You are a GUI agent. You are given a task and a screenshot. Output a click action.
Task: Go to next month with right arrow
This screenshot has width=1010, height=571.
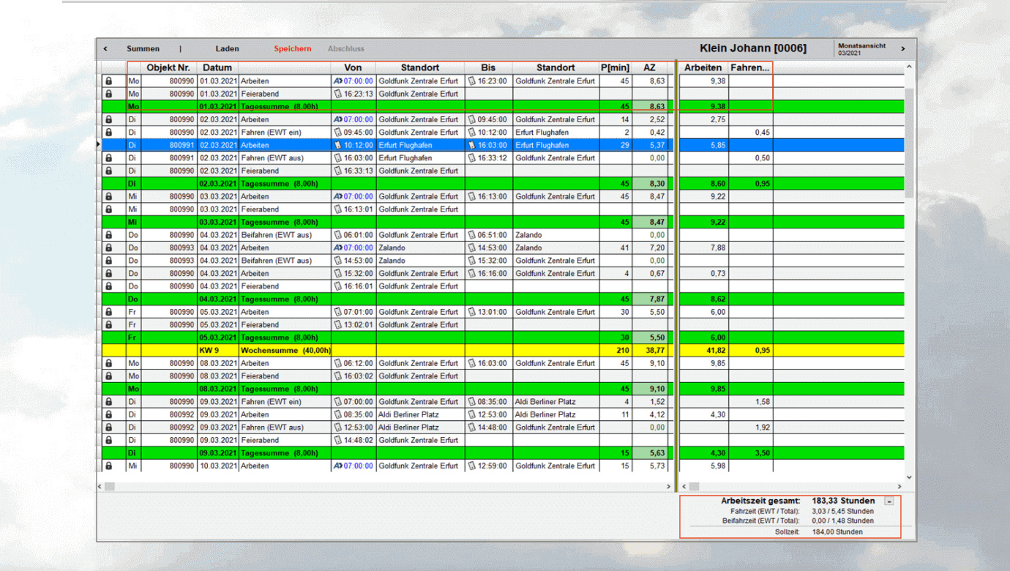point(903,49)
